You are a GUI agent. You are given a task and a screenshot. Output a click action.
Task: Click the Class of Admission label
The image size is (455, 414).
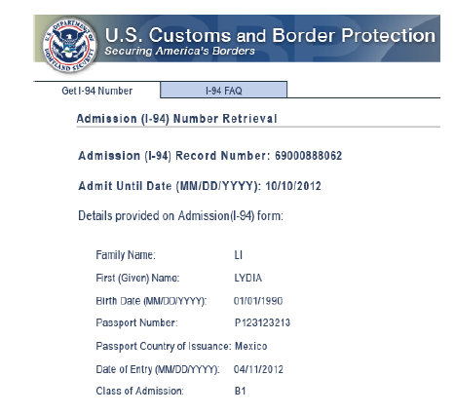139,391
